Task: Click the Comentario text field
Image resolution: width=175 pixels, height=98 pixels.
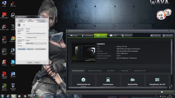Action: pyautogui.click(x=36, y=46)
